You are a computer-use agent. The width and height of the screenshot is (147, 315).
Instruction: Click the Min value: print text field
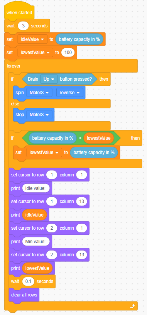[x=36, y=242]
